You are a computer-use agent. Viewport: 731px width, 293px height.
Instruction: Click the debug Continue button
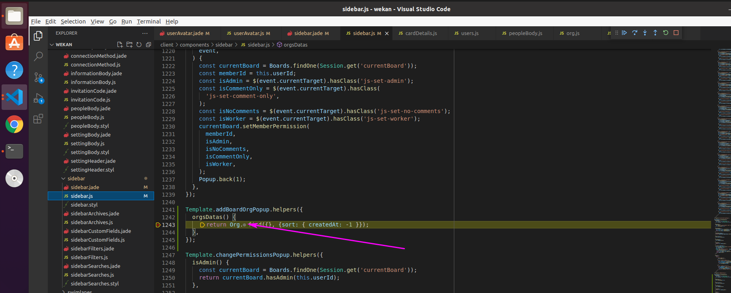click(624, 33)
